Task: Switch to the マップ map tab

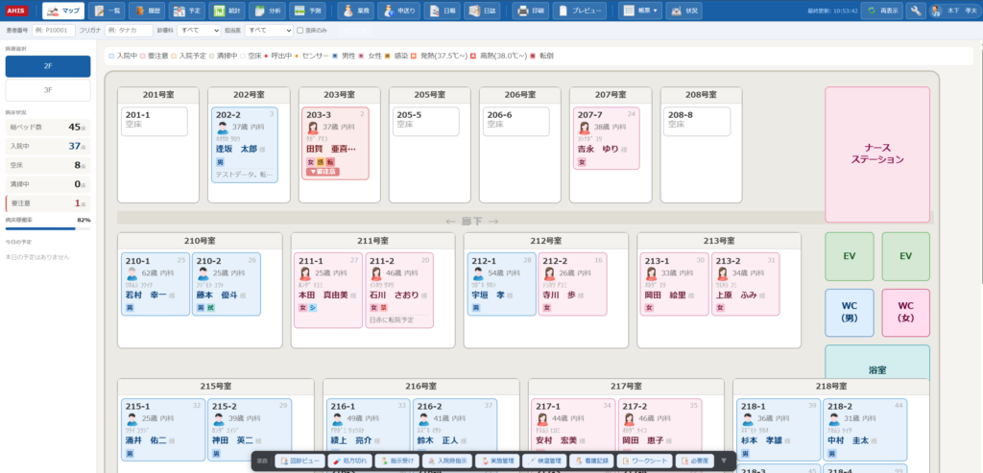Action: 64,11
